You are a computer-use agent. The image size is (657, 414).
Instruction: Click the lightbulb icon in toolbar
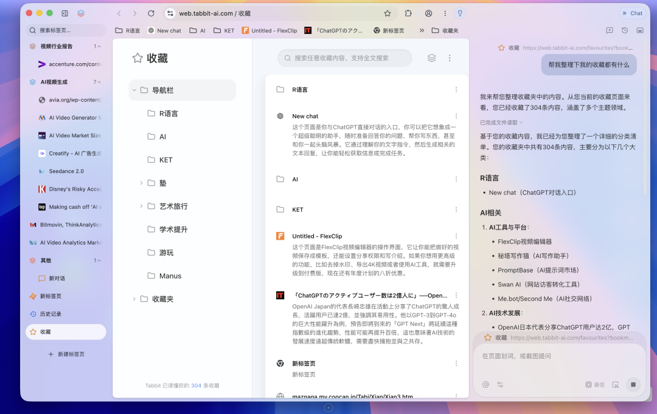coord(460,13)
